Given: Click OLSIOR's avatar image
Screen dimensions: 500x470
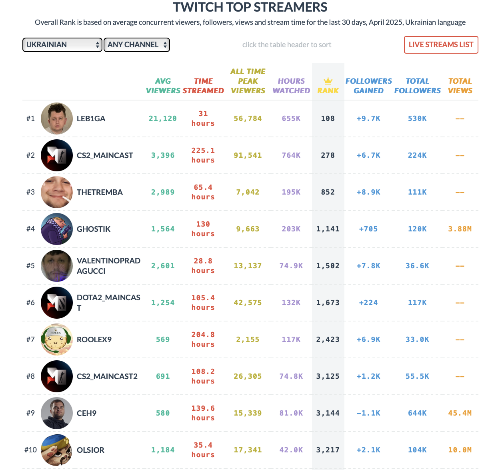Looking at the screenshot, I should [x=56, y=450].
